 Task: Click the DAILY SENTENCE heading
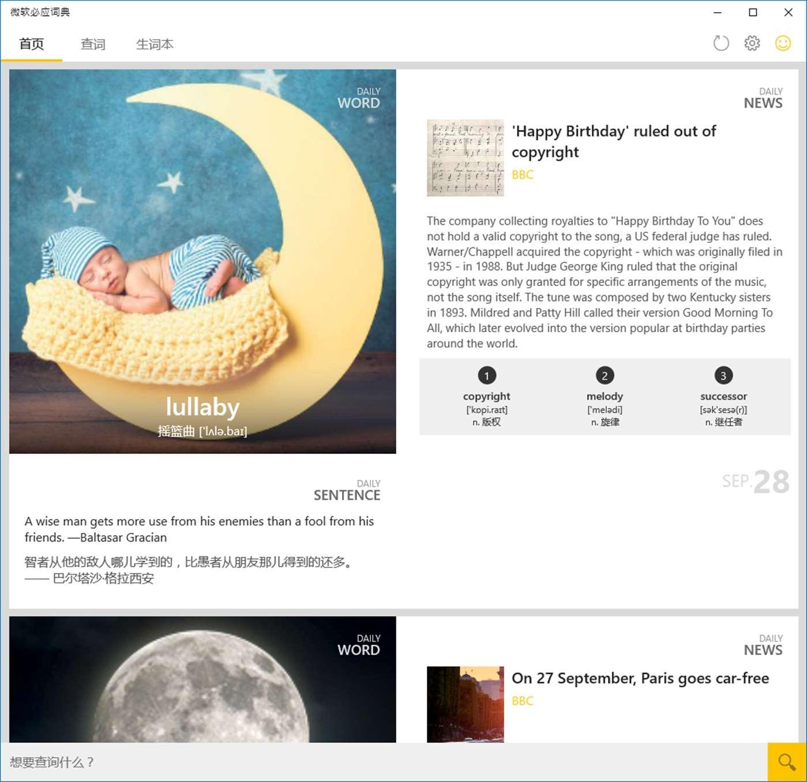pos(347,490)
